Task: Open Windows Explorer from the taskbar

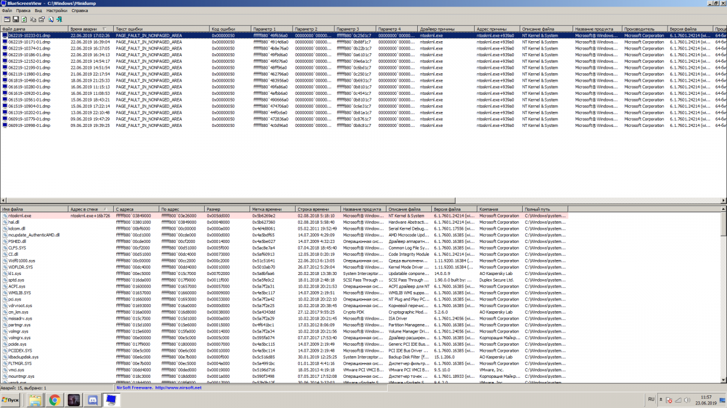Action: point(35,400)
